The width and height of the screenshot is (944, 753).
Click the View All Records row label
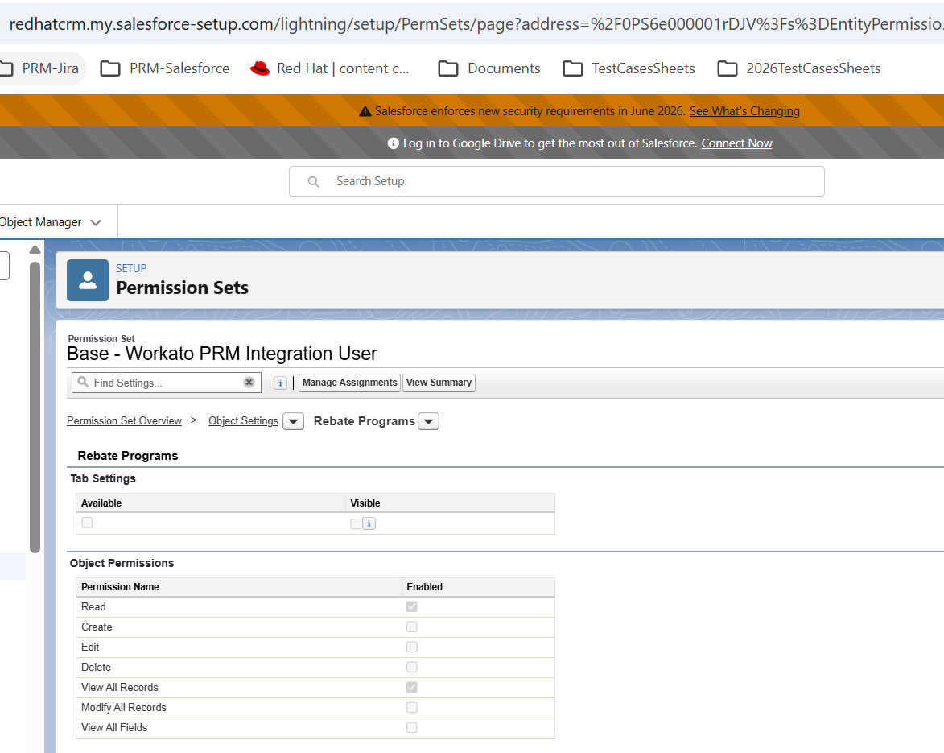pos(120,687)
